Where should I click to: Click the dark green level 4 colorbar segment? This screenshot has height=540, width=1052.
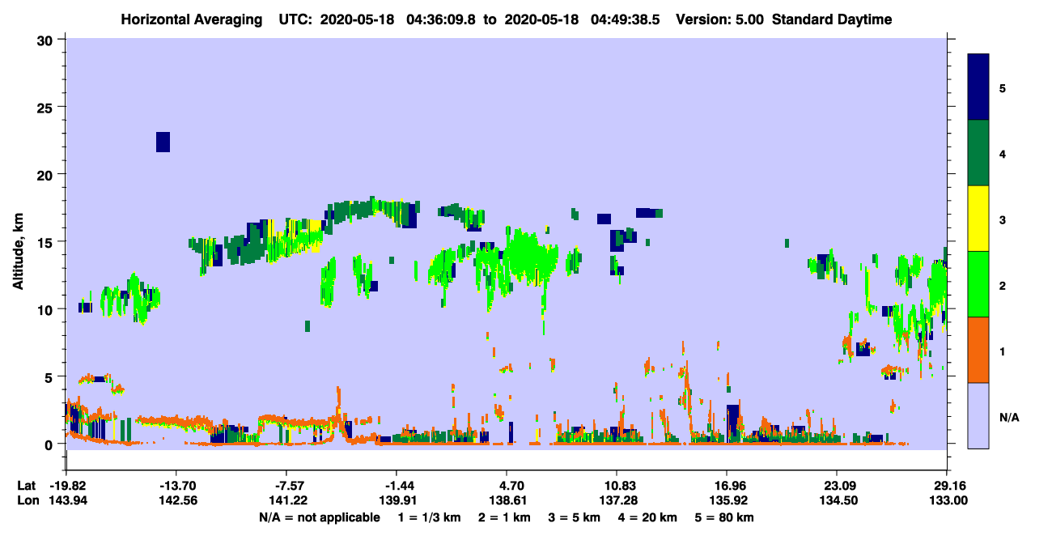pos(978,153)
